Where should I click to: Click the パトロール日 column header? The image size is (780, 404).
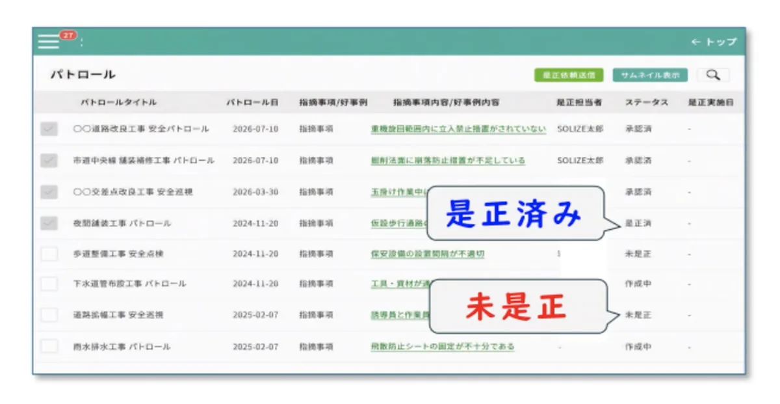click(252, 103)
